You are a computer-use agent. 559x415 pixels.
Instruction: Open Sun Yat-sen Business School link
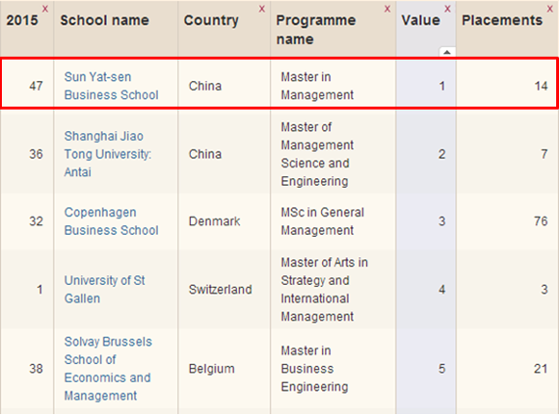click(111, 86)
